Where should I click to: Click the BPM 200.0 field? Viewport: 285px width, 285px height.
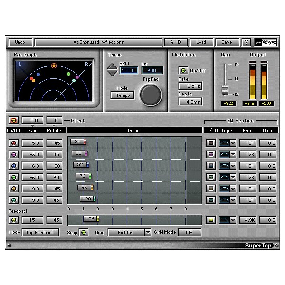(129, 70)
